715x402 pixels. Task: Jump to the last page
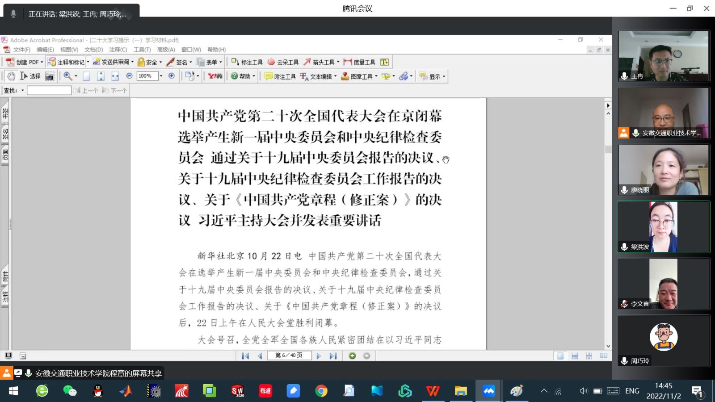coord(333,356)
